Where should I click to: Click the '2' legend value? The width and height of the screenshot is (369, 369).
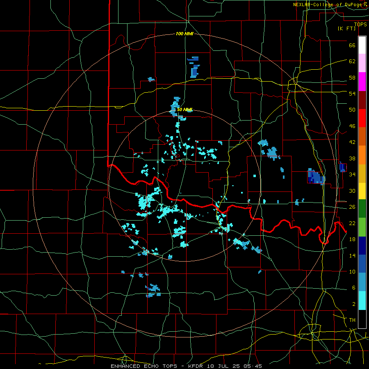pos(354,304)
